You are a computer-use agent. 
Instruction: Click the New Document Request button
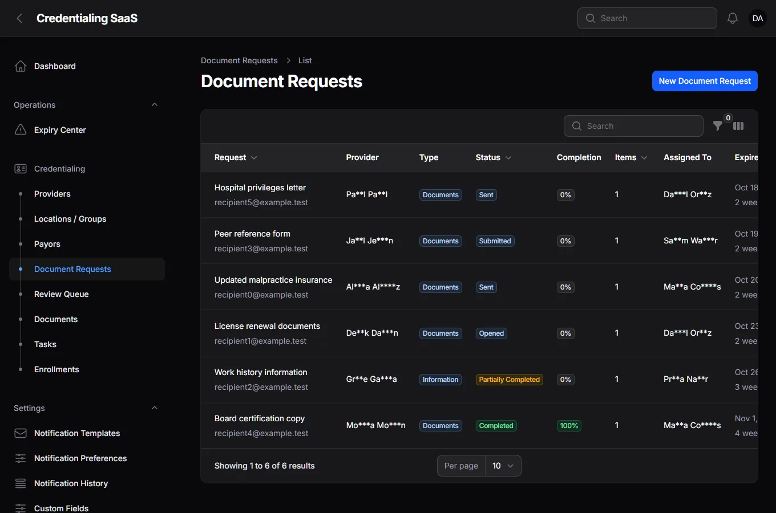click(x=705, y=81)
